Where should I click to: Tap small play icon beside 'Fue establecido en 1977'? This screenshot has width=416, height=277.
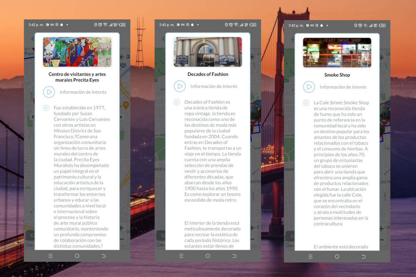pos(46,108)
